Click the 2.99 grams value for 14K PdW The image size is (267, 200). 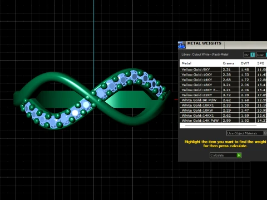tap(227, 121)
